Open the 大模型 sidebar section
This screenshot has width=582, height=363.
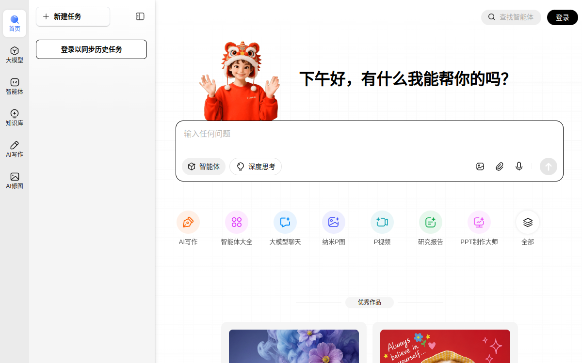pyautogui.click(x=15, y=55)
